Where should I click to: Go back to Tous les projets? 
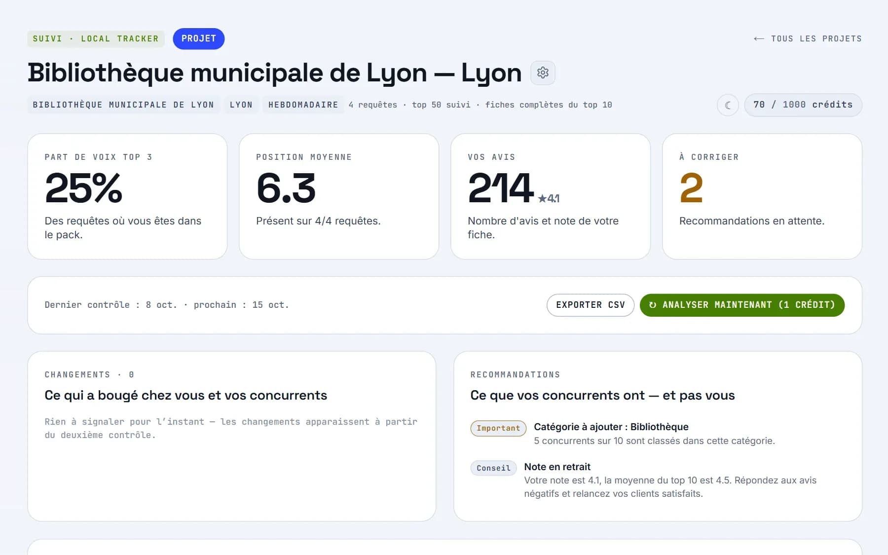[x=808, y=38]
